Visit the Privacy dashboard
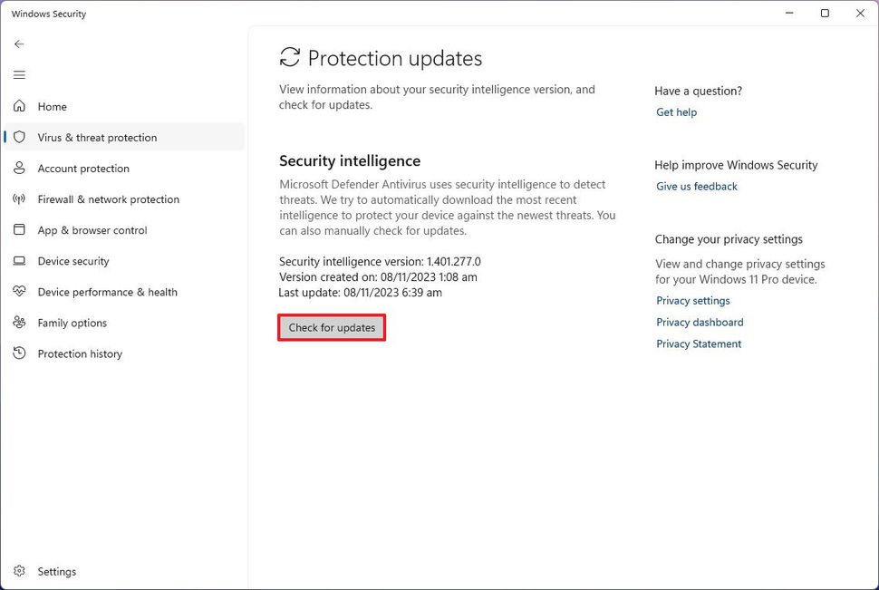 point(699,322)
